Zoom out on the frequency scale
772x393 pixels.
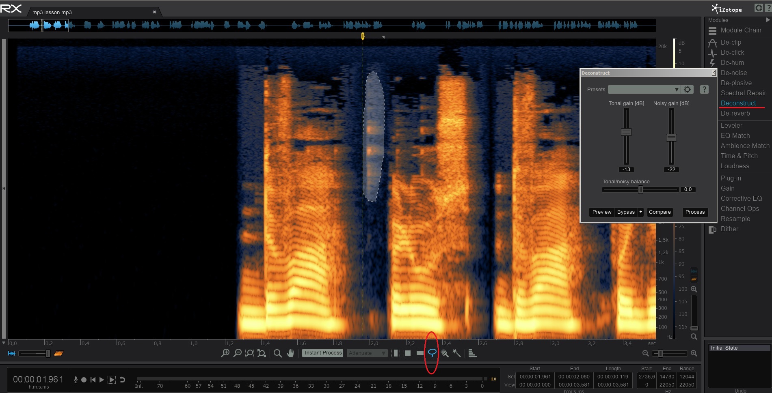point(694,337)
